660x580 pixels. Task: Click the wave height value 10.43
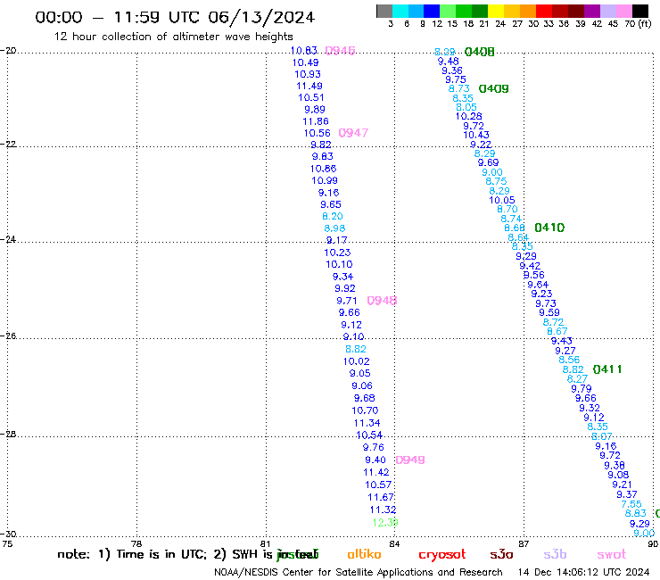[x=476, y=136]
